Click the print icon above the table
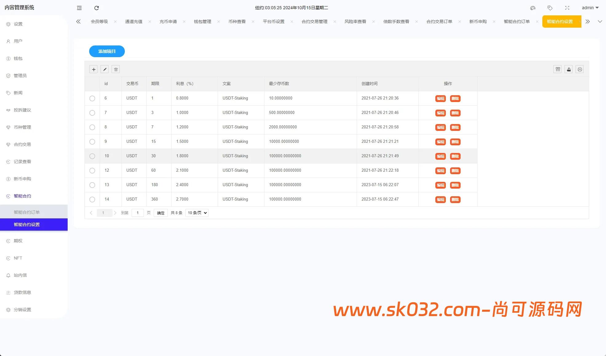Viewport: 606px width, 356px height. click(580, 69)
